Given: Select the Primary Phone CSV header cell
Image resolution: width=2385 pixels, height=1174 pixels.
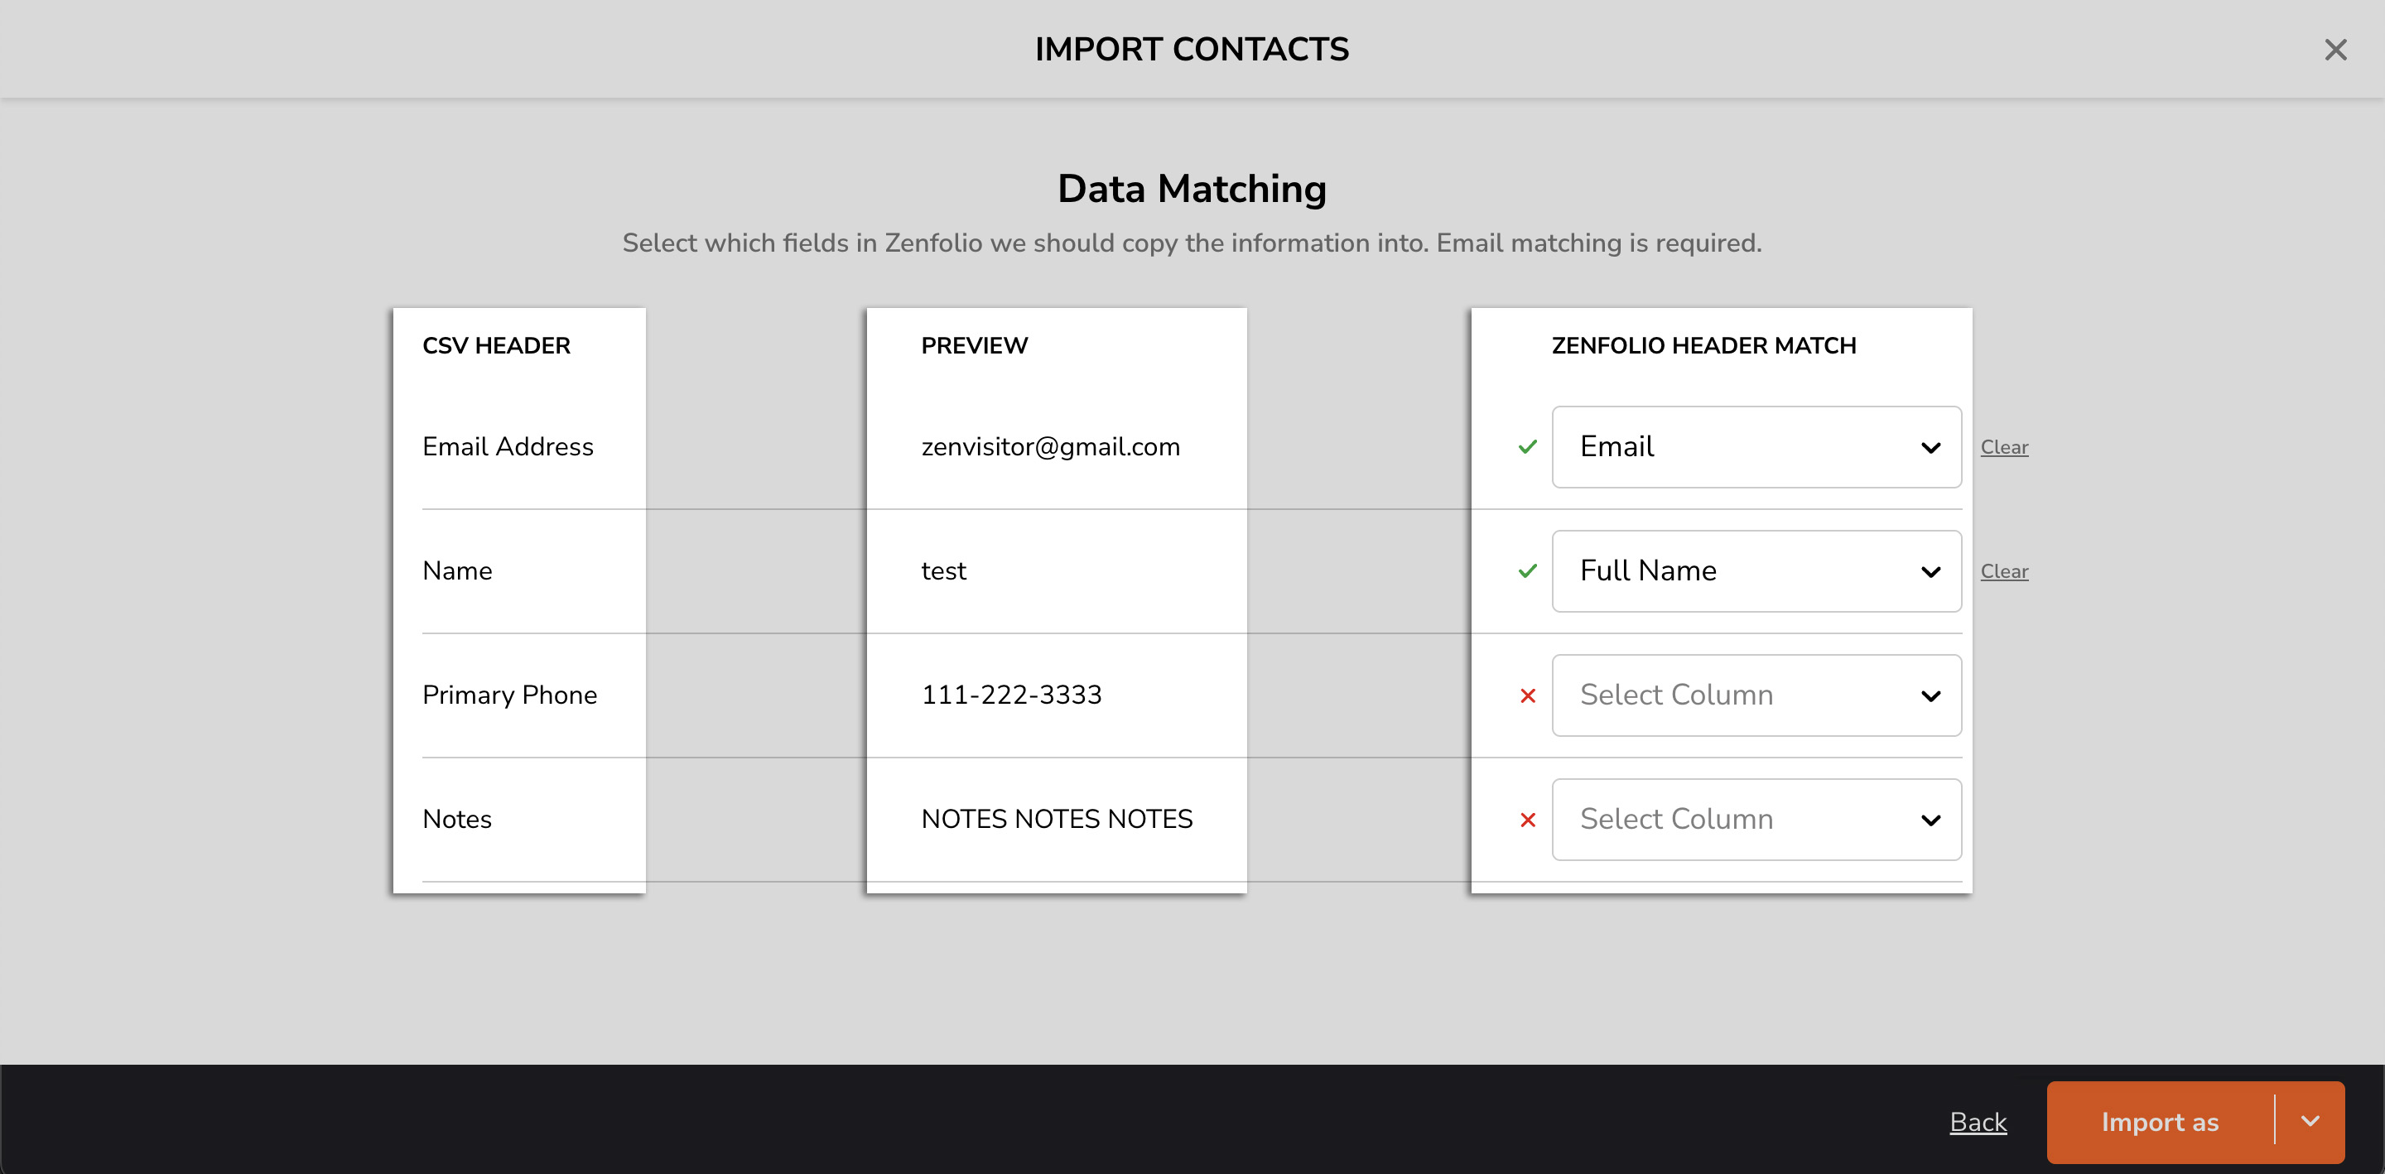Looking at the screenshot, I should tap(509, 695).
